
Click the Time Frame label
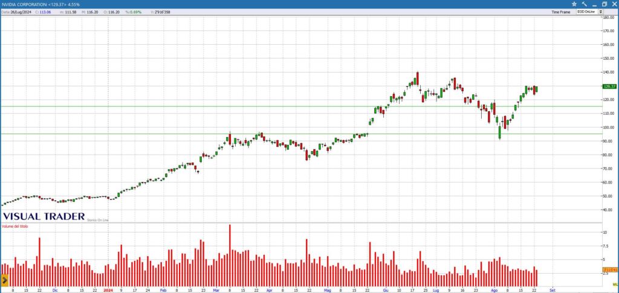click(x=560, y=12)
